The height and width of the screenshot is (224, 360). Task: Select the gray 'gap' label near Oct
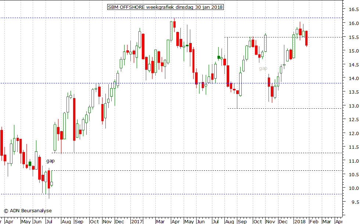(x=263, y=68)
